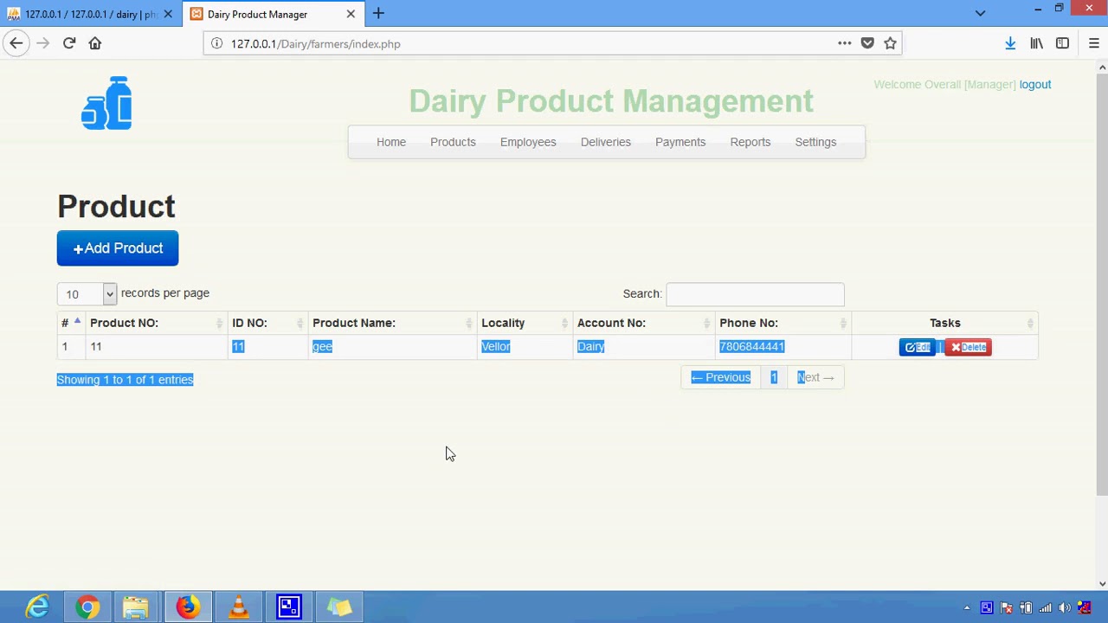Open Home menu item
Viewport: 1108px width, 623px height.
391,142
